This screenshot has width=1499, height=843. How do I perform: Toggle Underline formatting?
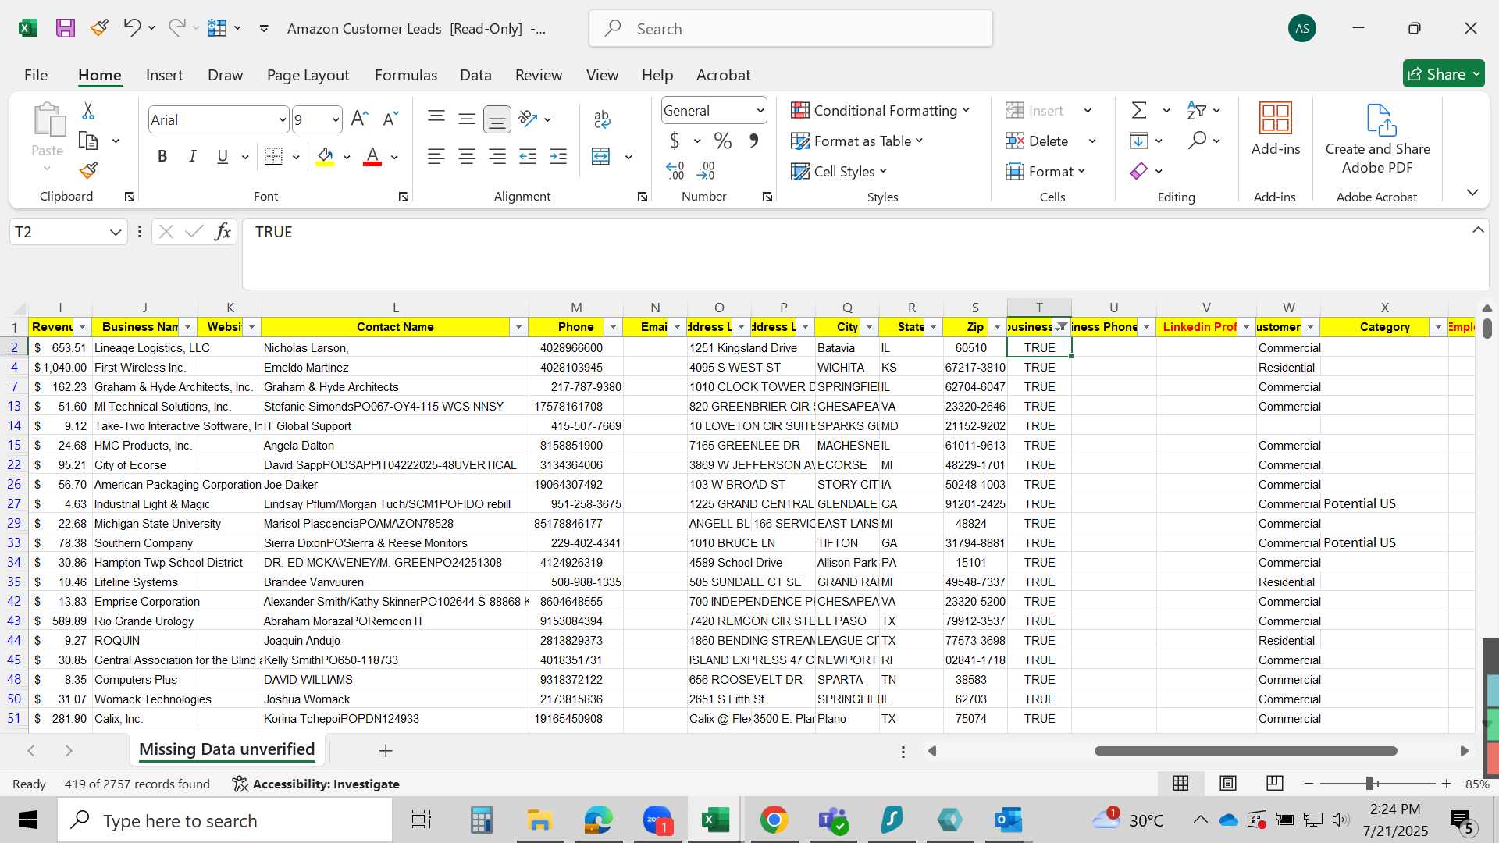coord(223,157)
